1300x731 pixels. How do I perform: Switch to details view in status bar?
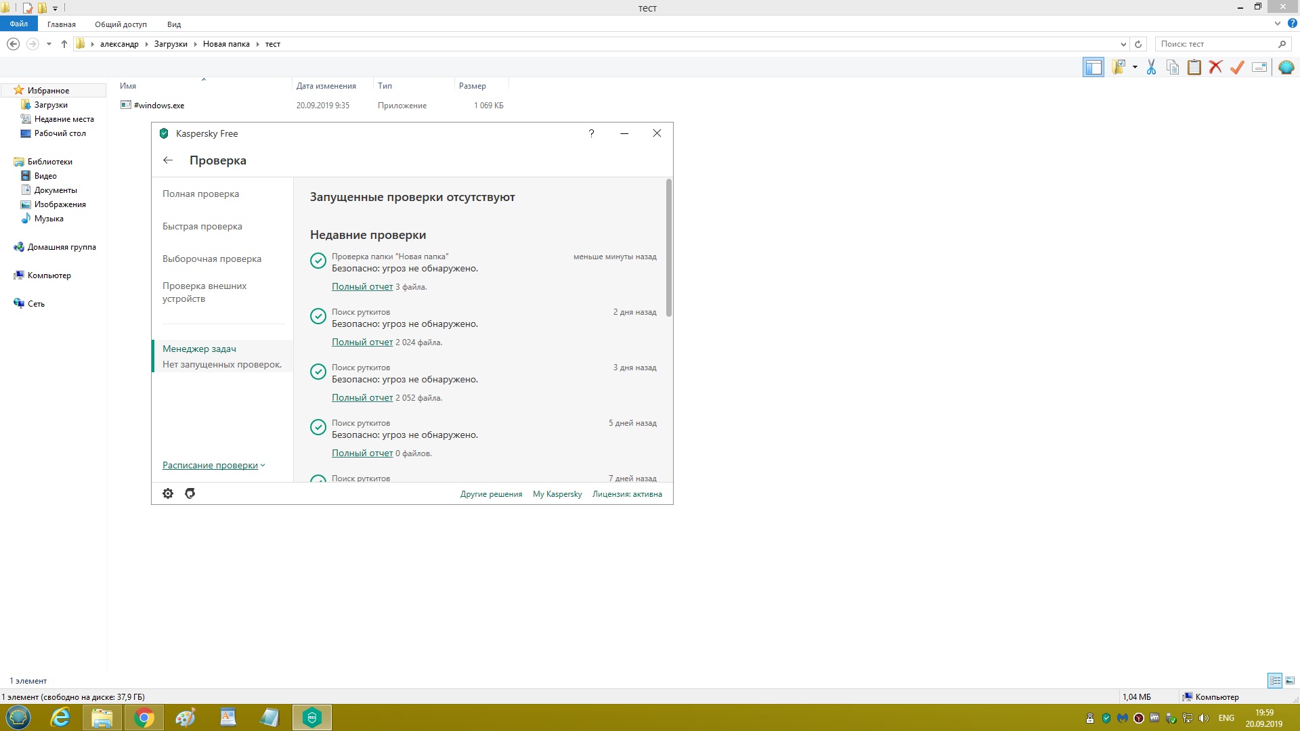[x=1275, y=680]
